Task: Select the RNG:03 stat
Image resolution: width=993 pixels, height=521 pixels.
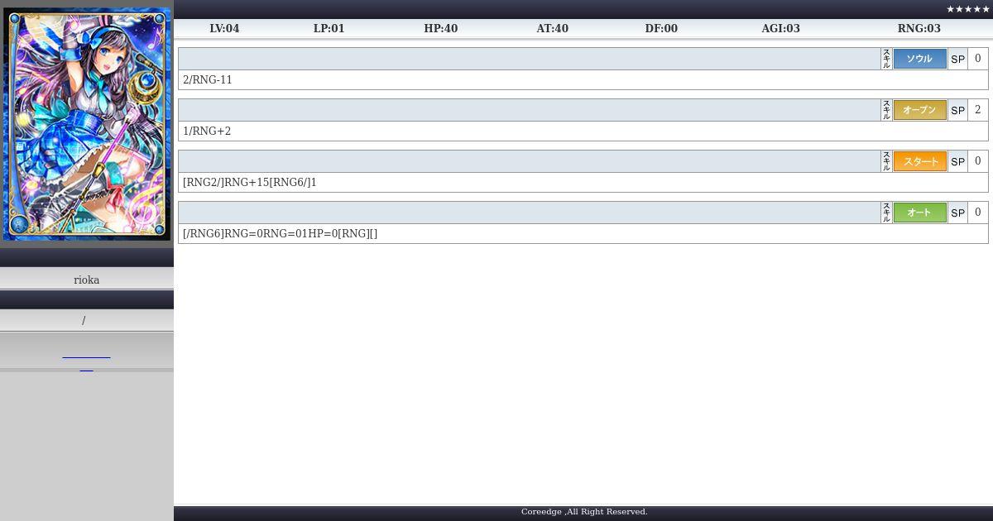Action: click(x=919, y=28)
